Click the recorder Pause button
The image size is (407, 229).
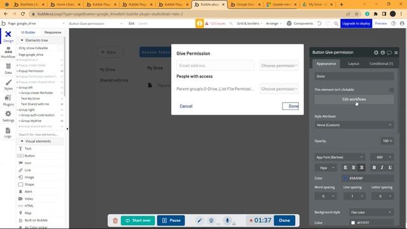(x=171, y=221)
